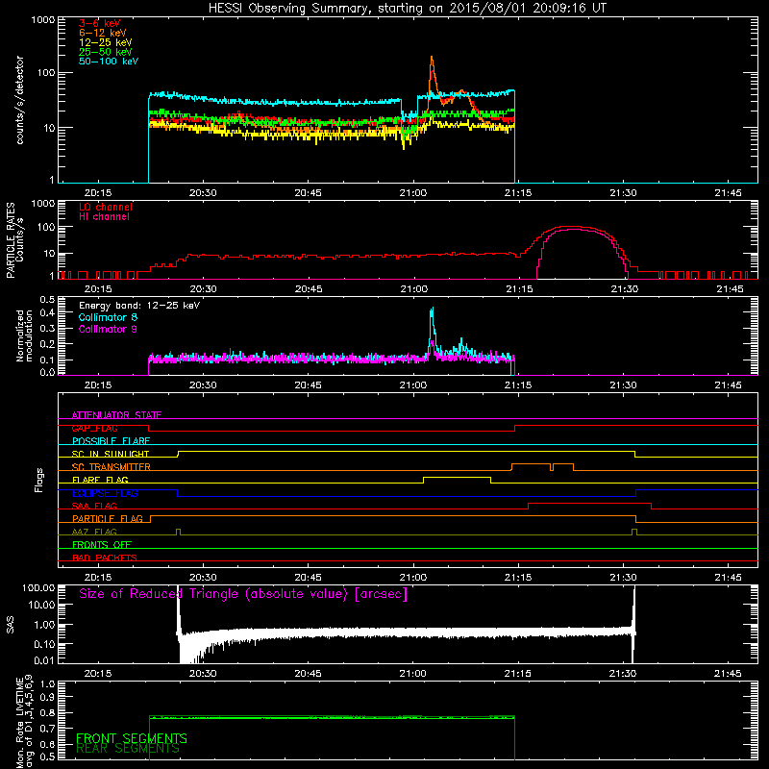Click the raised FLARE FLAG step segment
The height and width of the screenshot is (769, 769).
pos(457,477)
